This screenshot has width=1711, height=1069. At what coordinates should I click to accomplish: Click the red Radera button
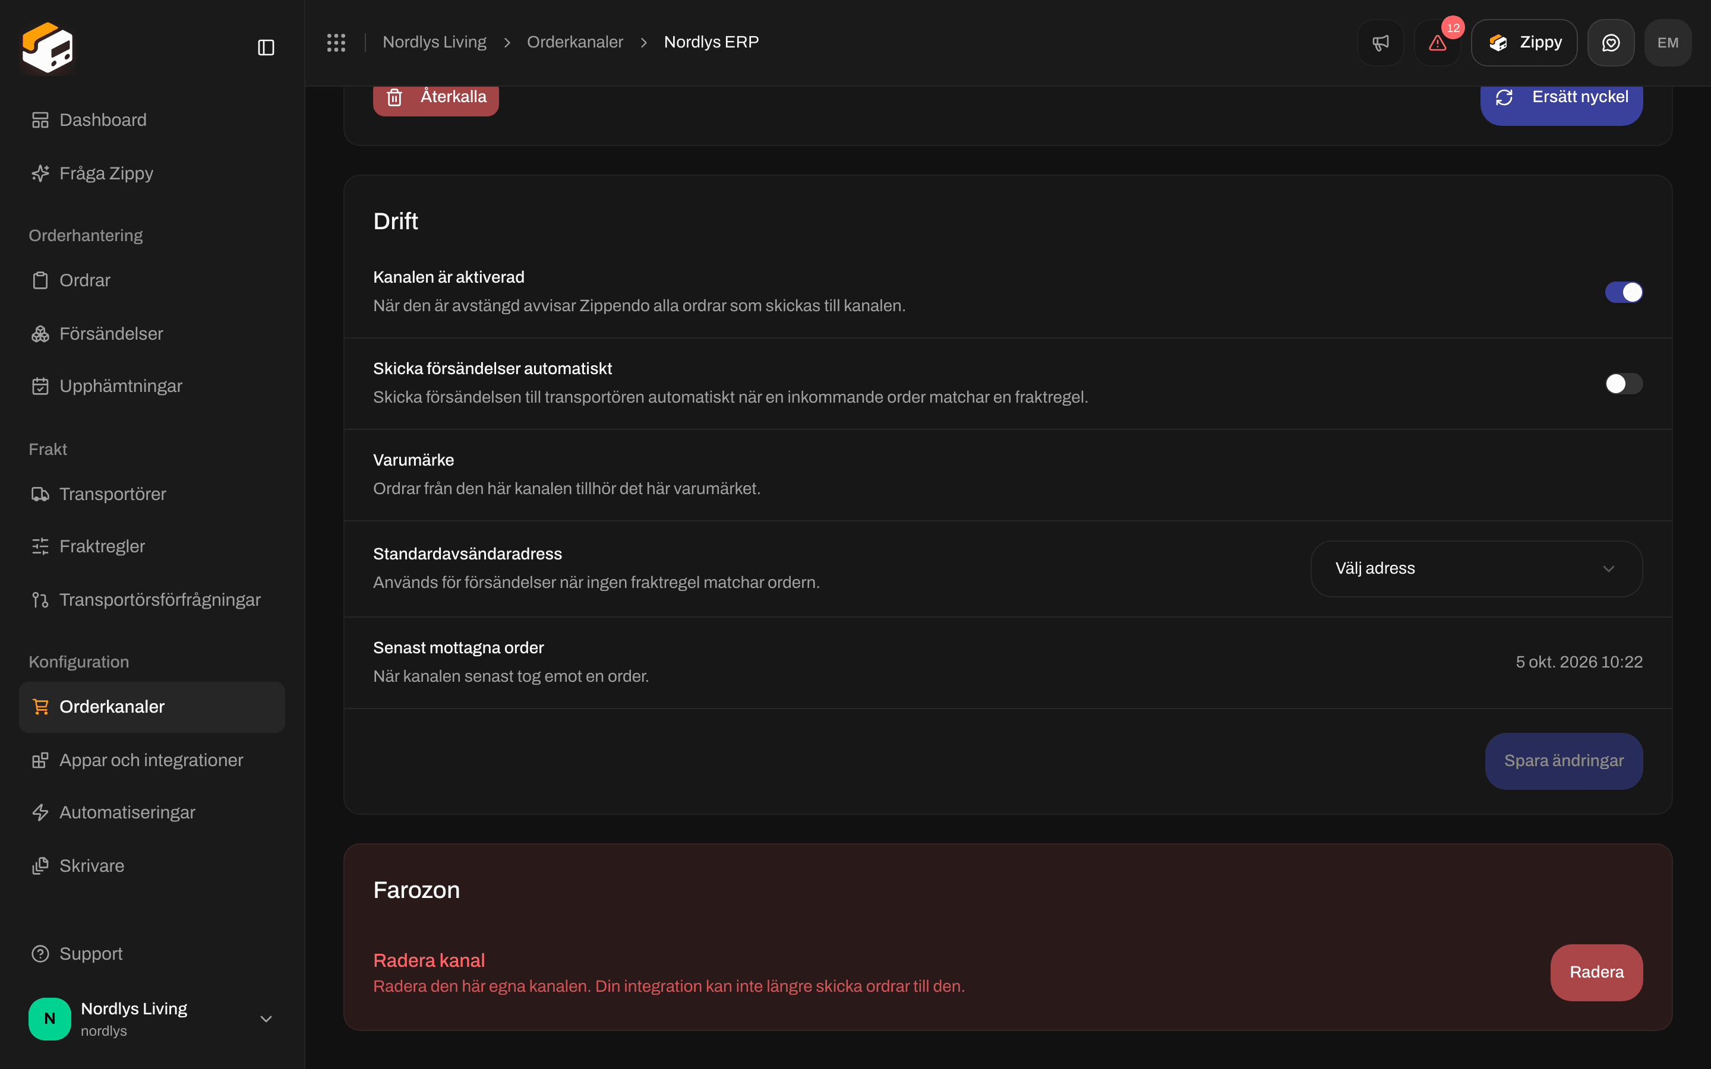point(1596,972)
